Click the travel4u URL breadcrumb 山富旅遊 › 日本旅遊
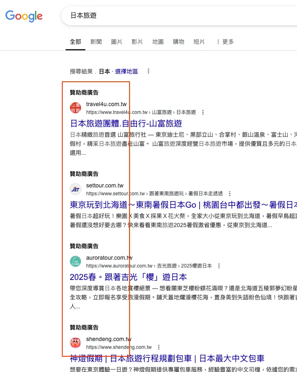The image size is (297, 372). click(x=174, y=112)
